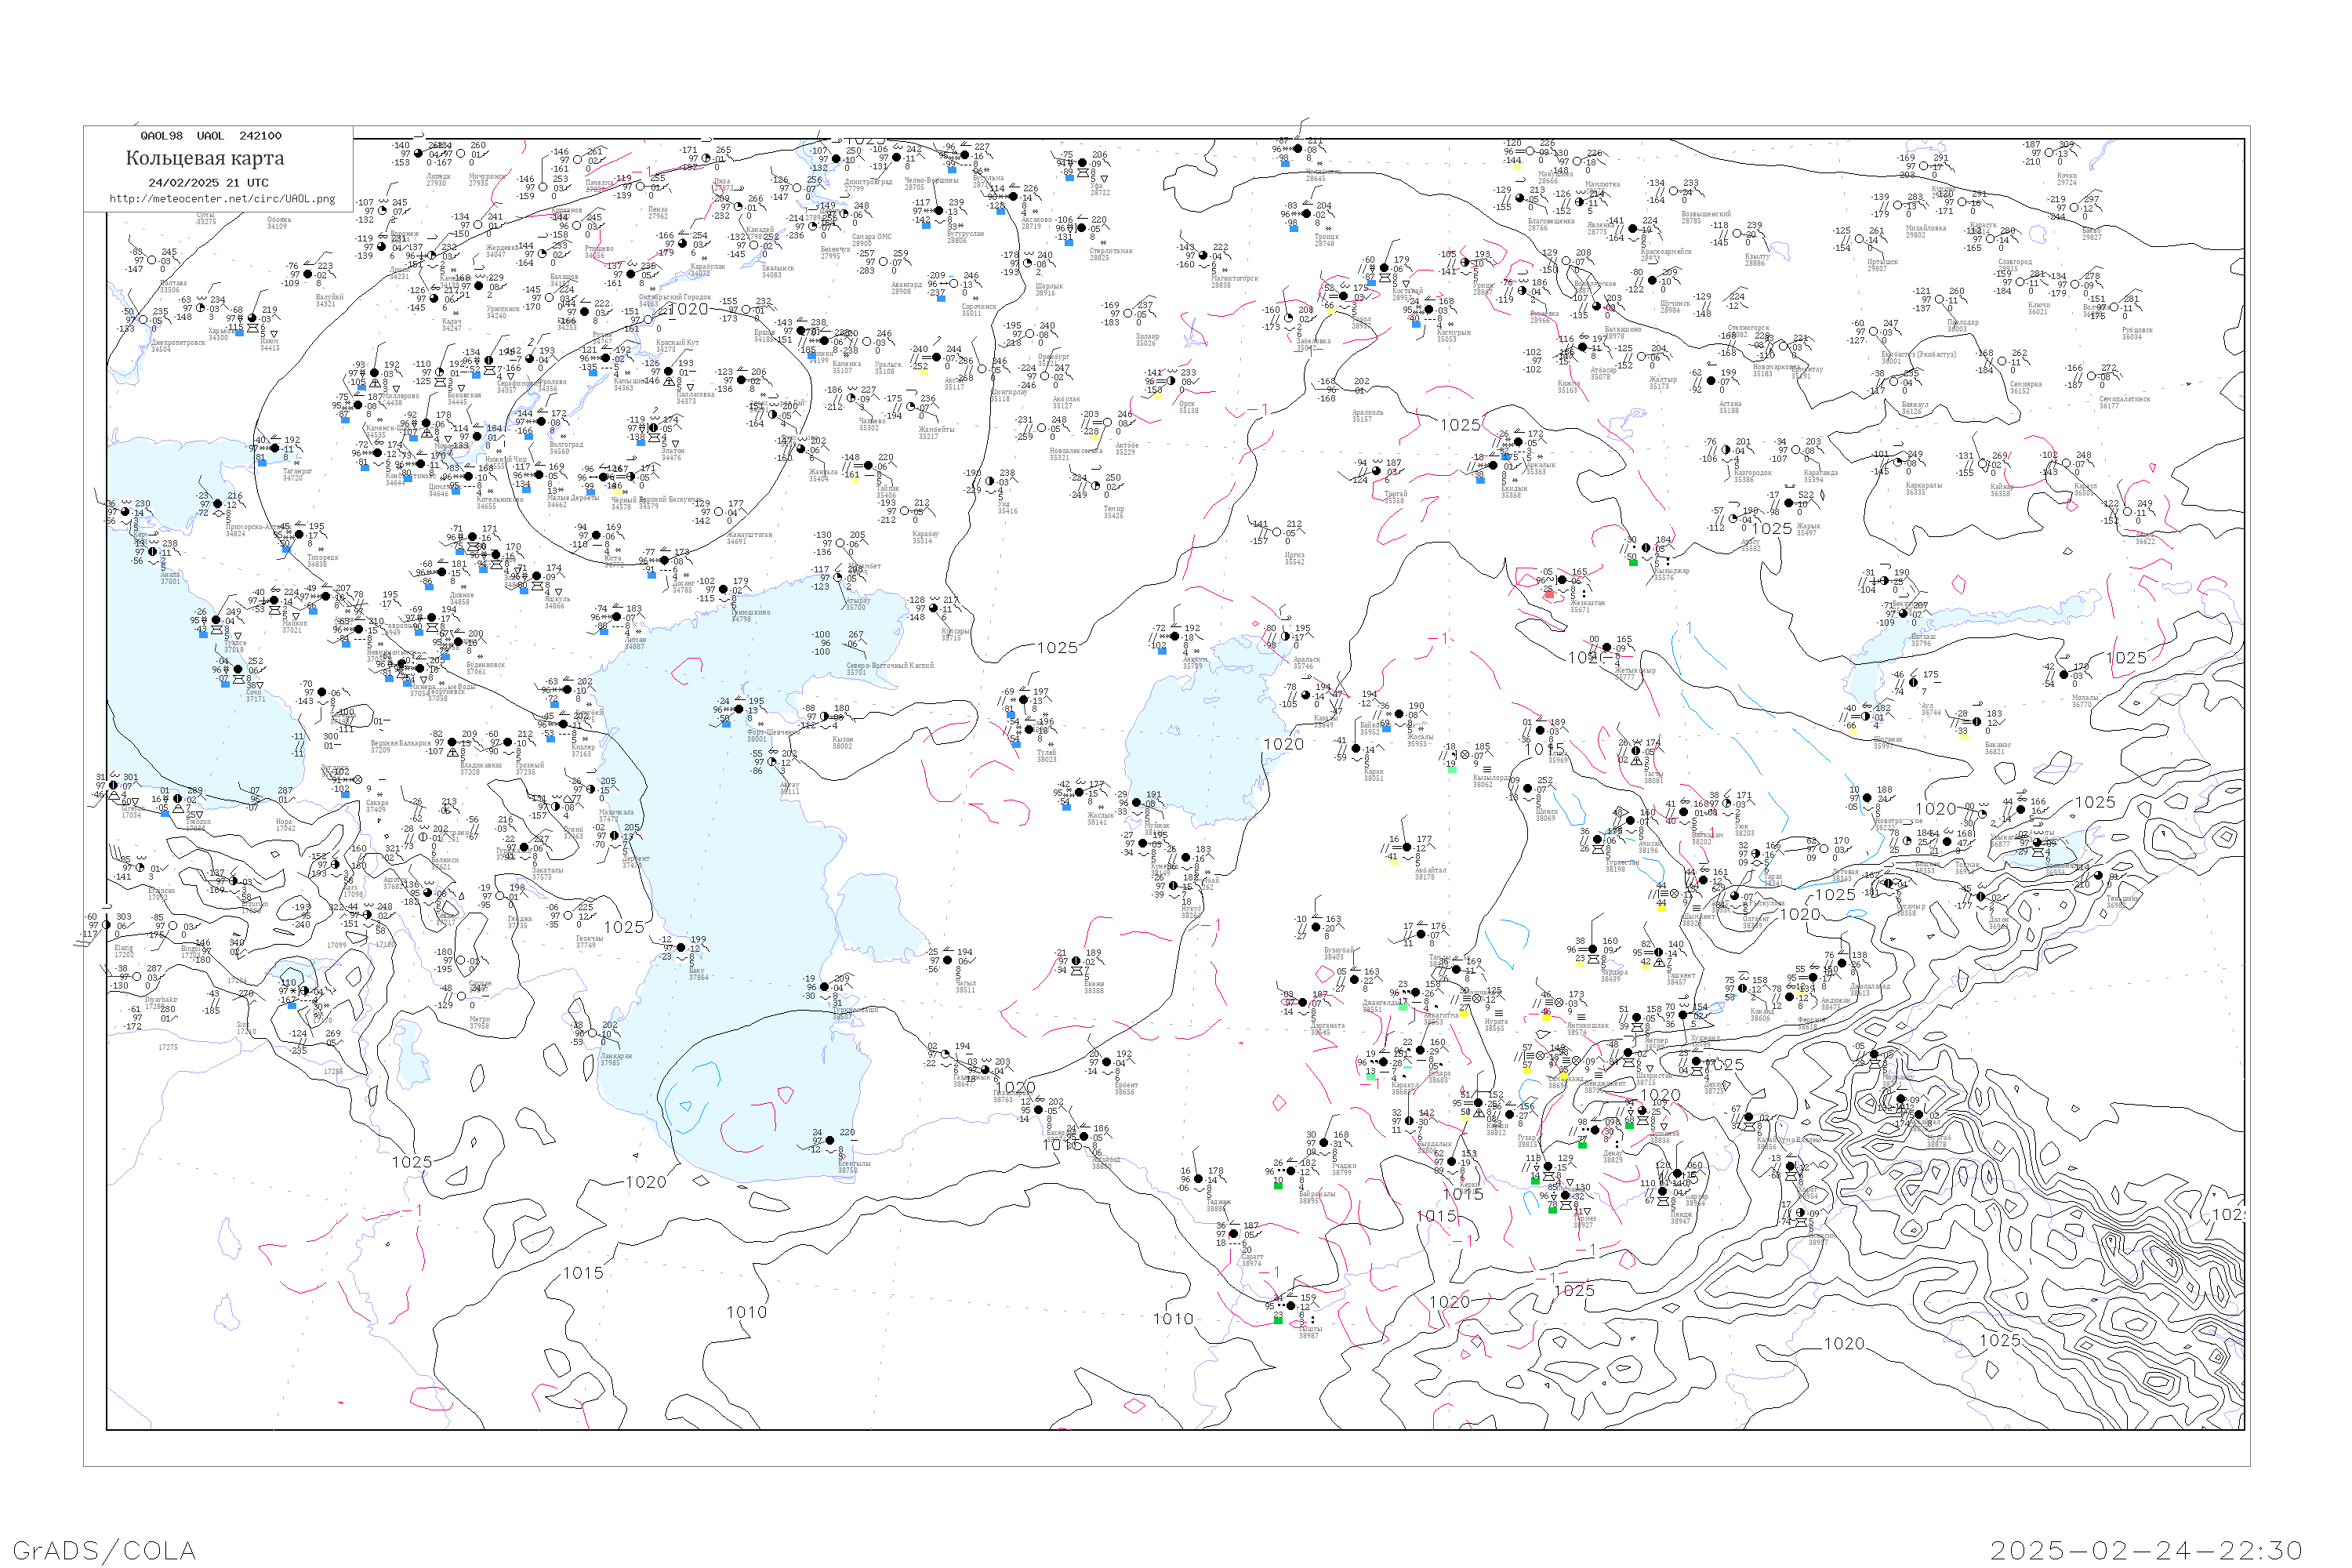
Task: Click the 2025-02-24-22:30 timestamp at bottom right
Action: (x=2146, y=1550)
